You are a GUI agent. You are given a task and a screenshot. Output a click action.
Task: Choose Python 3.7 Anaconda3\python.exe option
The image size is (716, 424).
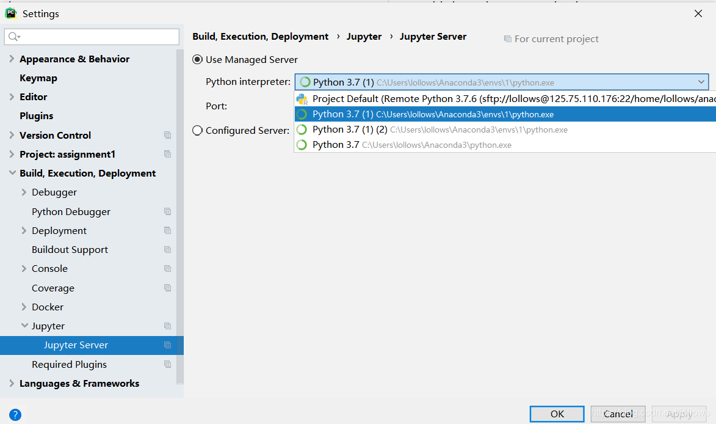[505, 145]
